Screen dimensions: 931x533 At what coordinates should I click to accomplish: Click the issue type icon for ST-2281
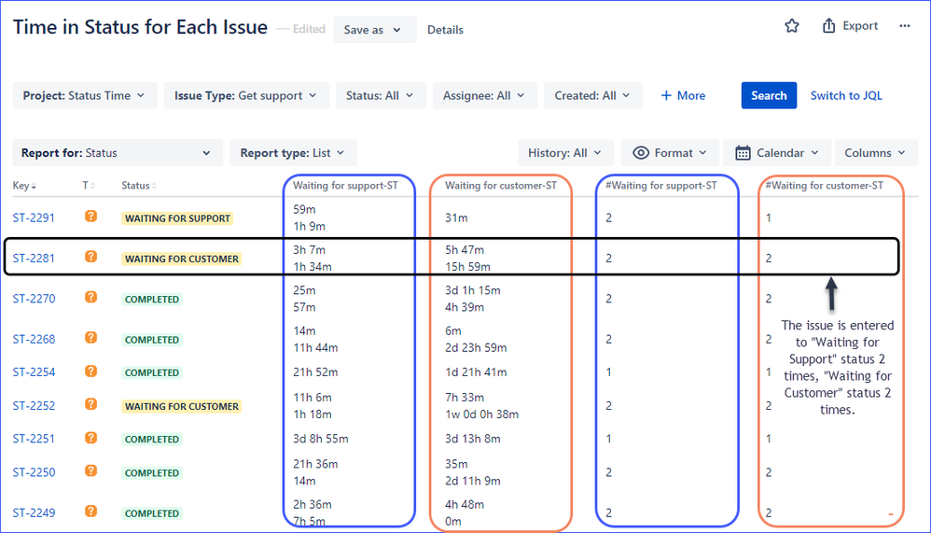[90, 257]
